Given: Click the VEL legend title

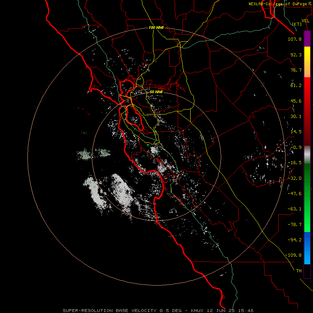Looking at the screenshot, I should 305,21.
